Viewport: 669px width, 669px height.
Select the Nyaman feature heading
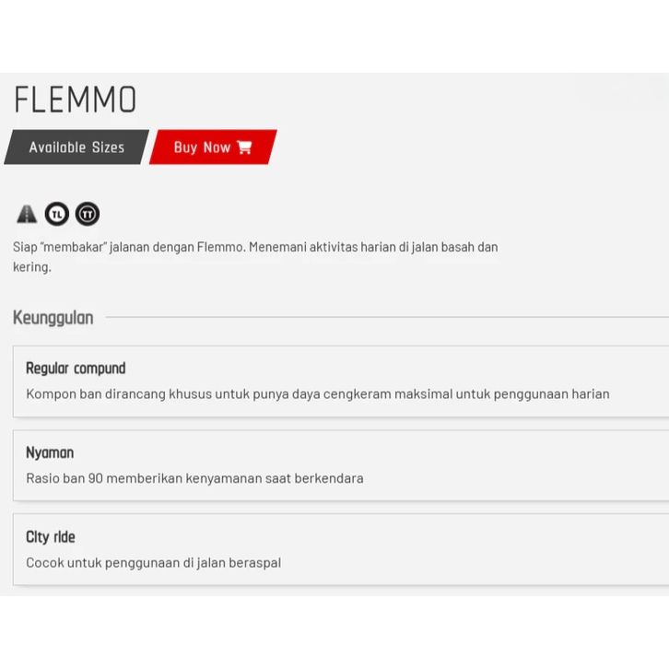[x=50, y=452]
